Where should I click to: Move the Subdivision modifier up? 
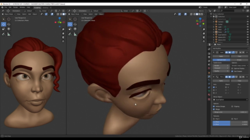[240, 52]
